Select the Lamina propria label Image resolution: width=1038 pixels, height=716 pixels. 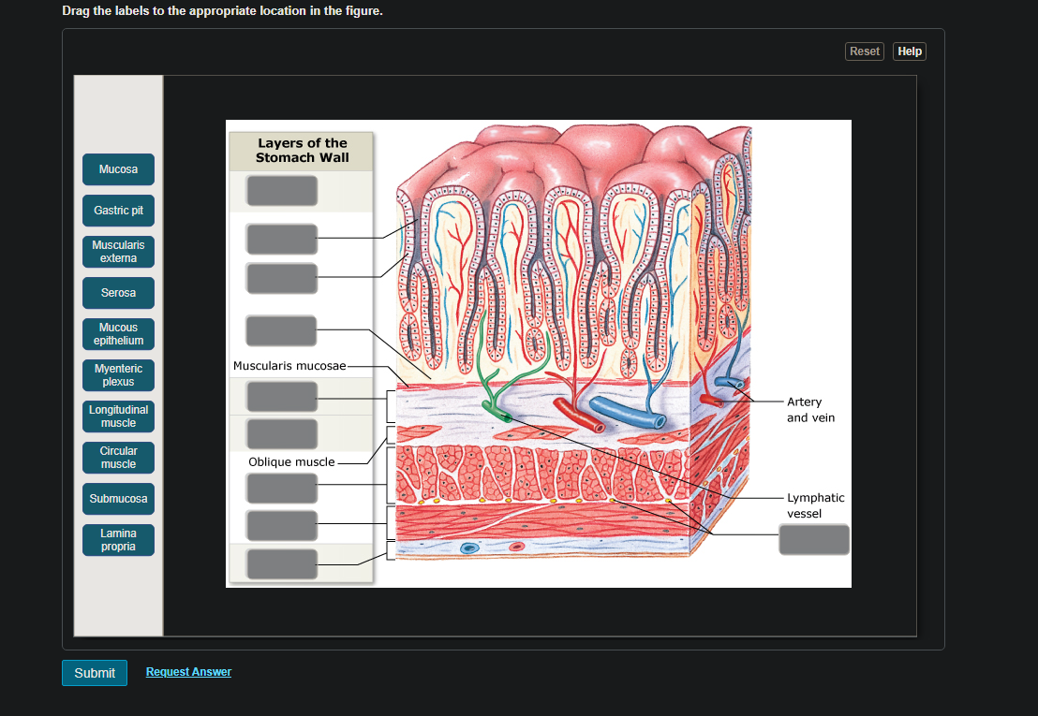click(118, 540)
